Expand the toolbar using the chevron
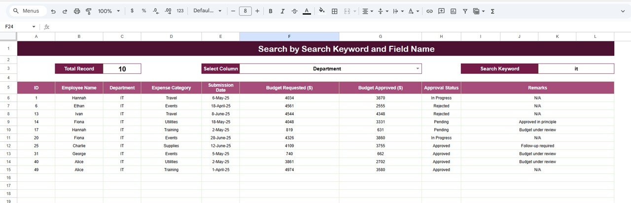Viewport: 631px width, 203px height. (x=622, y=11)
